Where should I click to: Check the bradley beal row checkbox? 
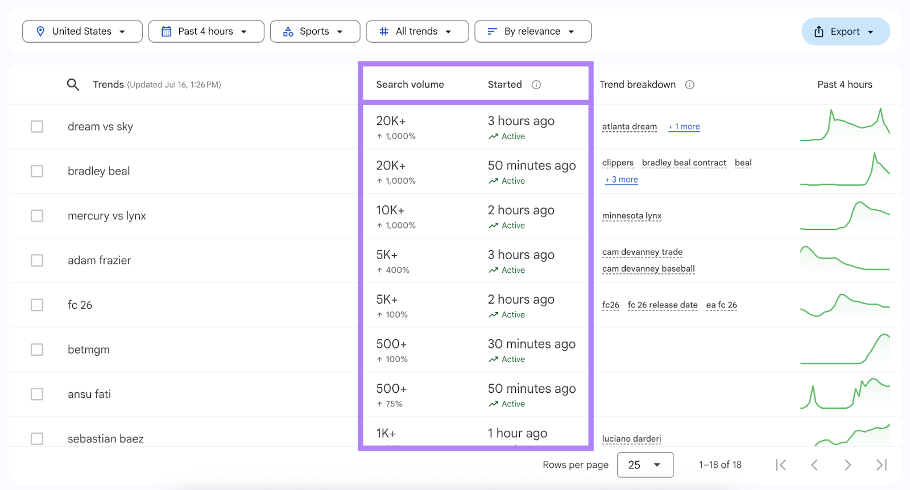coord(37,171)
